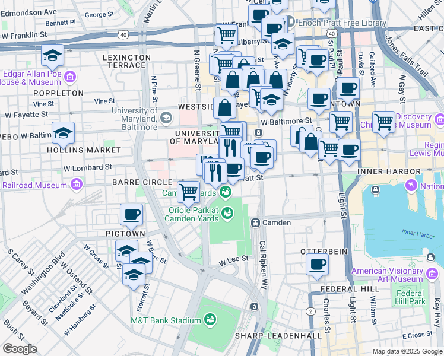Screen dimensions: 444x356
Task: Click the Route 2 highway shield
Action: (x=310, y=311)
